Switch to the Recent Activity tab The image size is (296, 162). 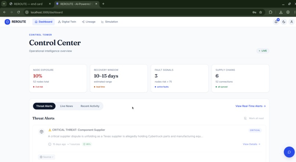(90, 106)
